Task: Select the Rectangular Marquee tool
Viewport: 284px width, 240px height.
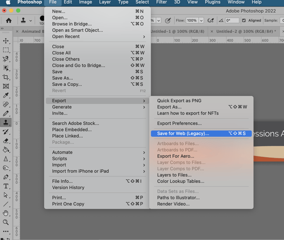Action: click(x=6, y=50)
